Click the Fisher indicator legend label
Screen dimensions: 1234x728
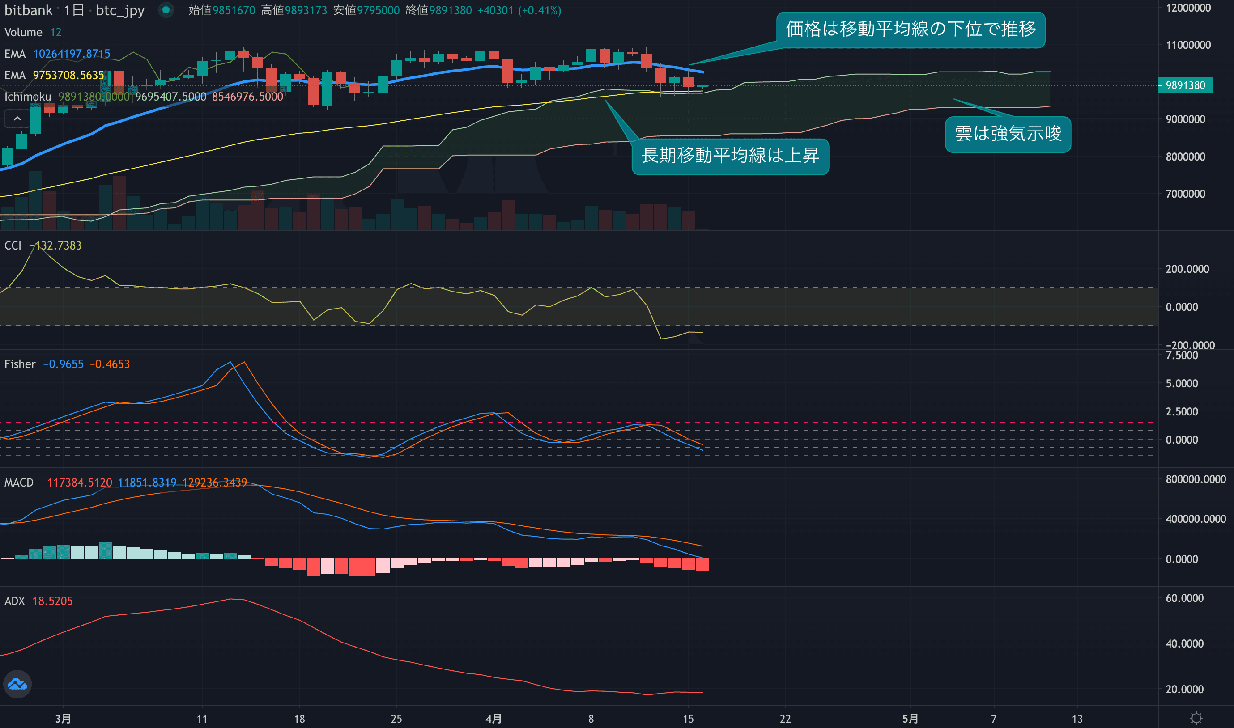coord(20,364)
